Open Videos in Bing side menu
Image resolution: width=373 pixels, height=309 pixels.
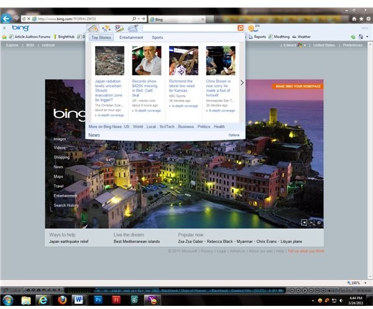click(x=60, y=148)
